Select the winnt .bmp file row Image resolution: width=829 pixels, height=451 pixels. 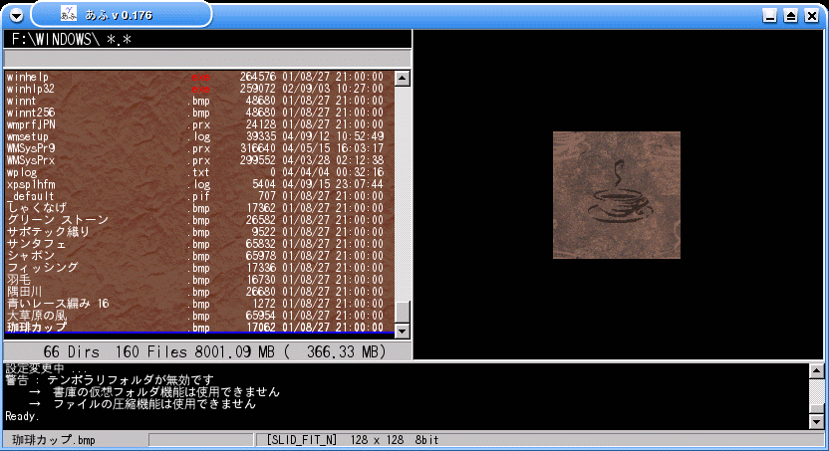[x=199, y=101]
